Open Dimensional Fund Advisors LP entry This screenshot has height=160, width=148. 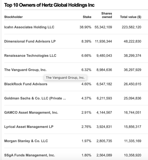click(30, 41)
